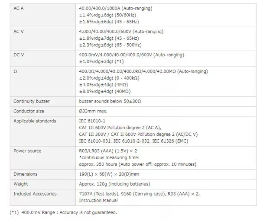Click the IEC 61010-1 standard line
260x221 pixels.
coord(92,121)
